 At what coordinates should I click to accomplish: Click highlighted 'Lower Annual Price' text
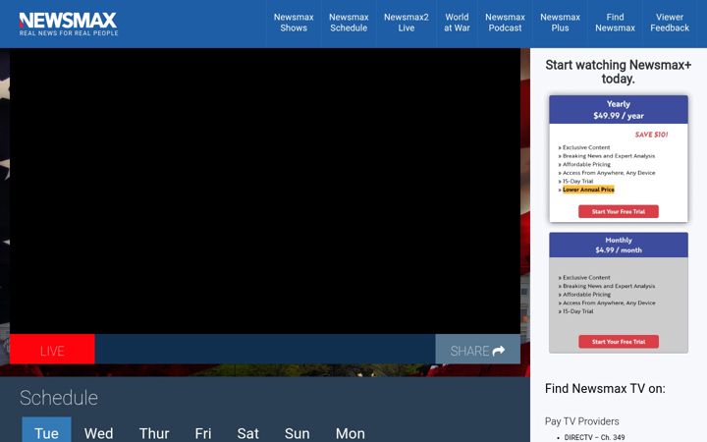click(x=588, y=190)
